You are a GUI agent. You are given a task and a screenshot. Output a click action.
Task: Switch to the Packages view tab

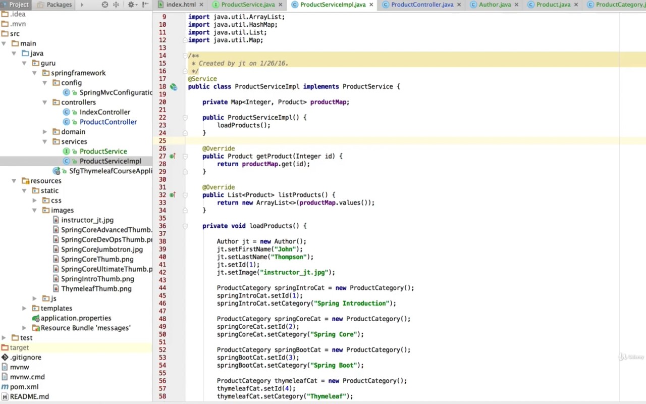pyautogui.click(x=54, y=5)
